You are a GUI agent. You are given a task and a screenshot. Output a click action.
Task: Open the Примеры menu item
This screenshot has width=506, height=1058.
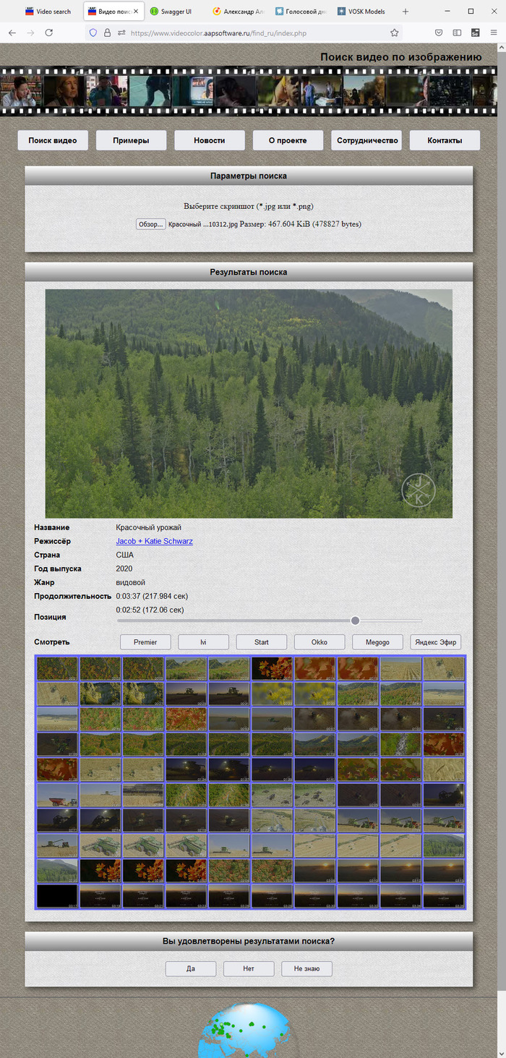click(131, 140)
